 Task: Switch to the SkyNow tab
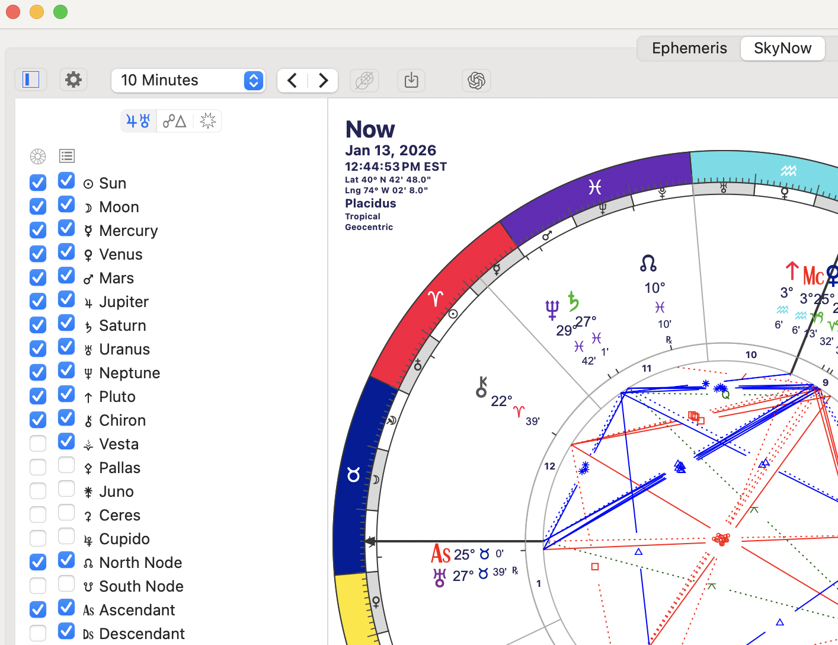782,49
